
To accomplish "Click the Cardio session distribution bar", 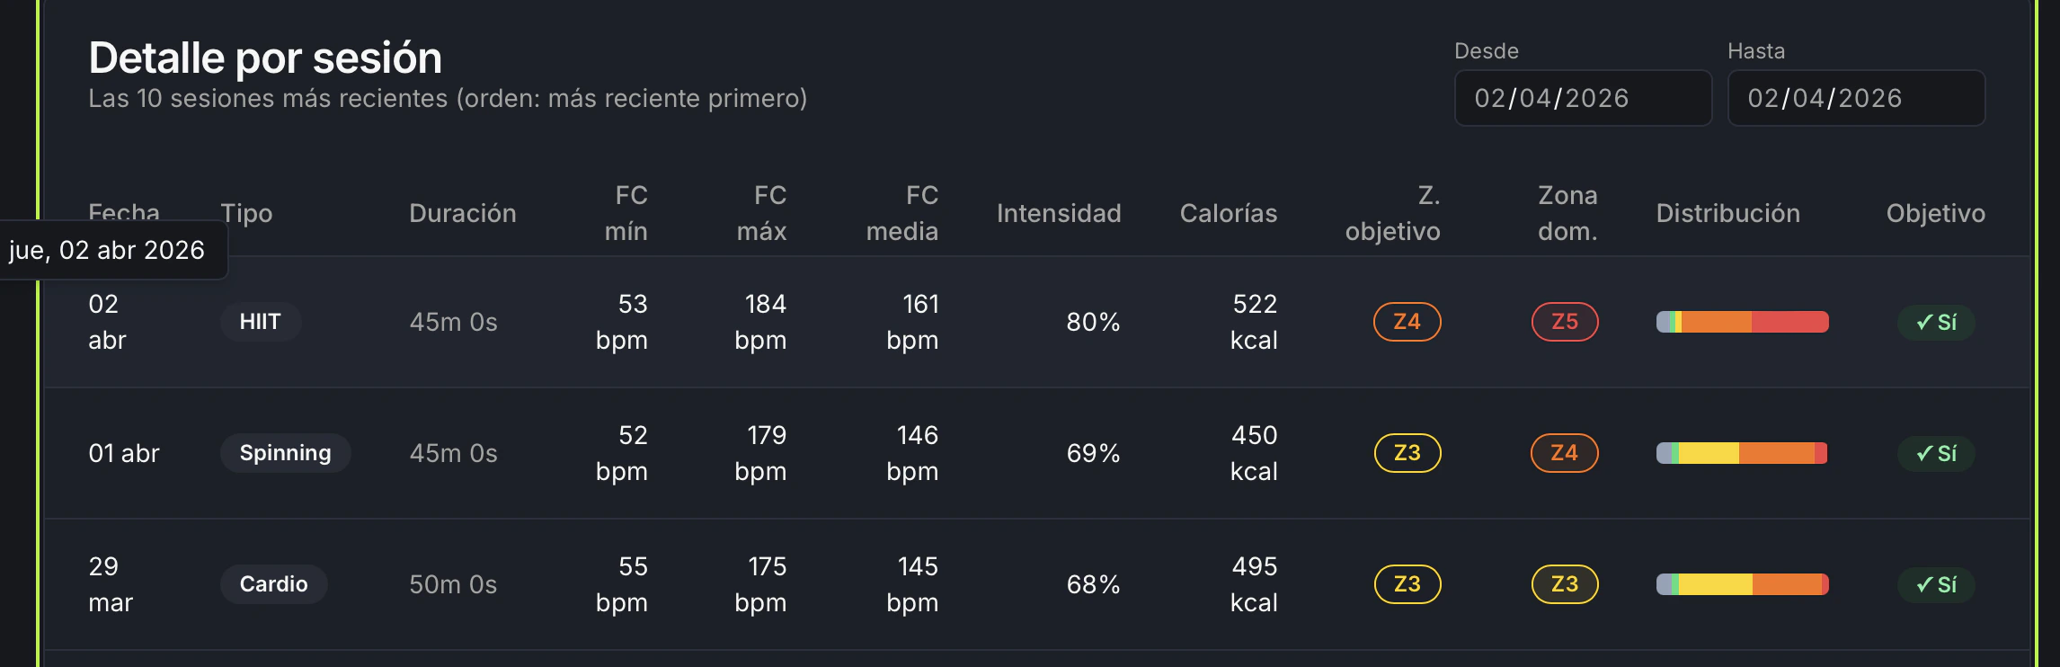I will point(1743,584).
